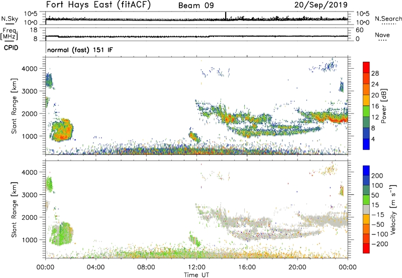Click the 'Slant Range [km]' label of velocity panel
This screenshot has width=402, height=278.
pyautogui.click(x=14, y=209)
